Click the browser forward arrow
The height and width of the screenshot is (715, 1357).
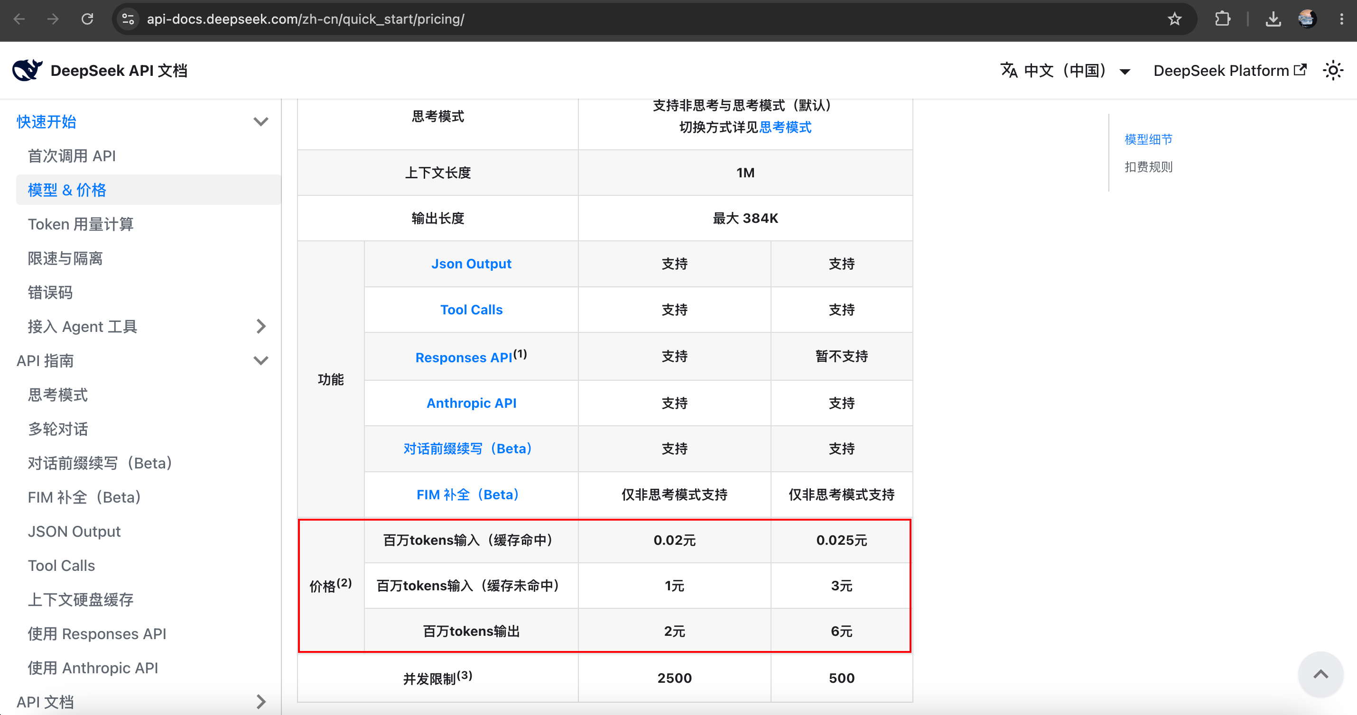(53, 19)
